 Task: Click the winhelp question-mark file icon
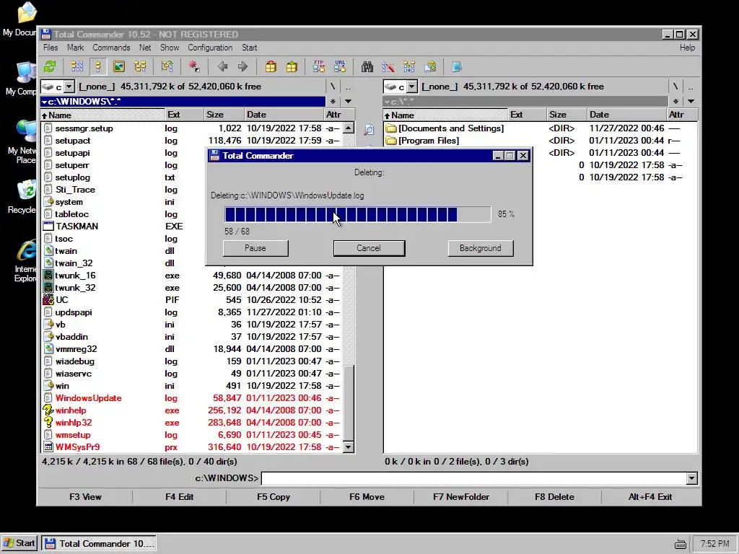click(x=48, y=410)
